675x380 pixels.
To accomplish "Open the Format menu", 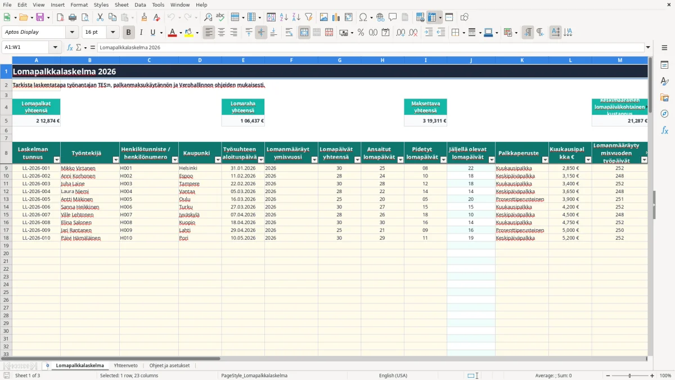I will 79,5.
